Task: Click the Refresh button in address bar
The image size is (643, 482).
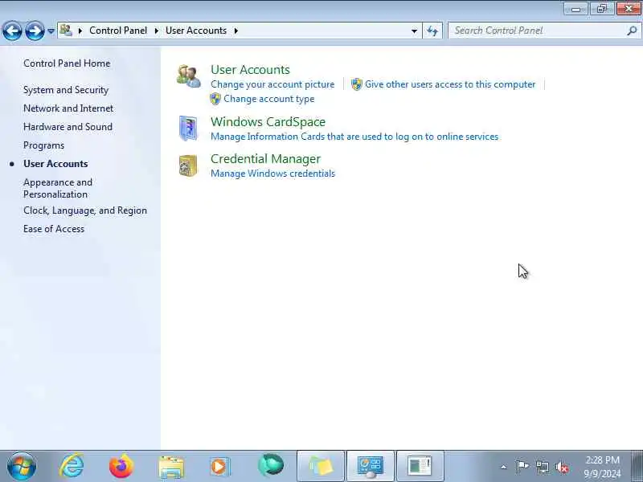Action: (432, 31)
